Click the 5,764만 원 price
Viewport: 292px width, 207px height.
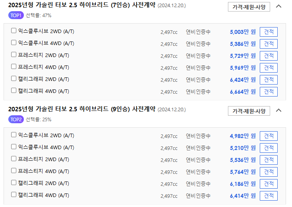pyautogui.click(x=243, y=172)
